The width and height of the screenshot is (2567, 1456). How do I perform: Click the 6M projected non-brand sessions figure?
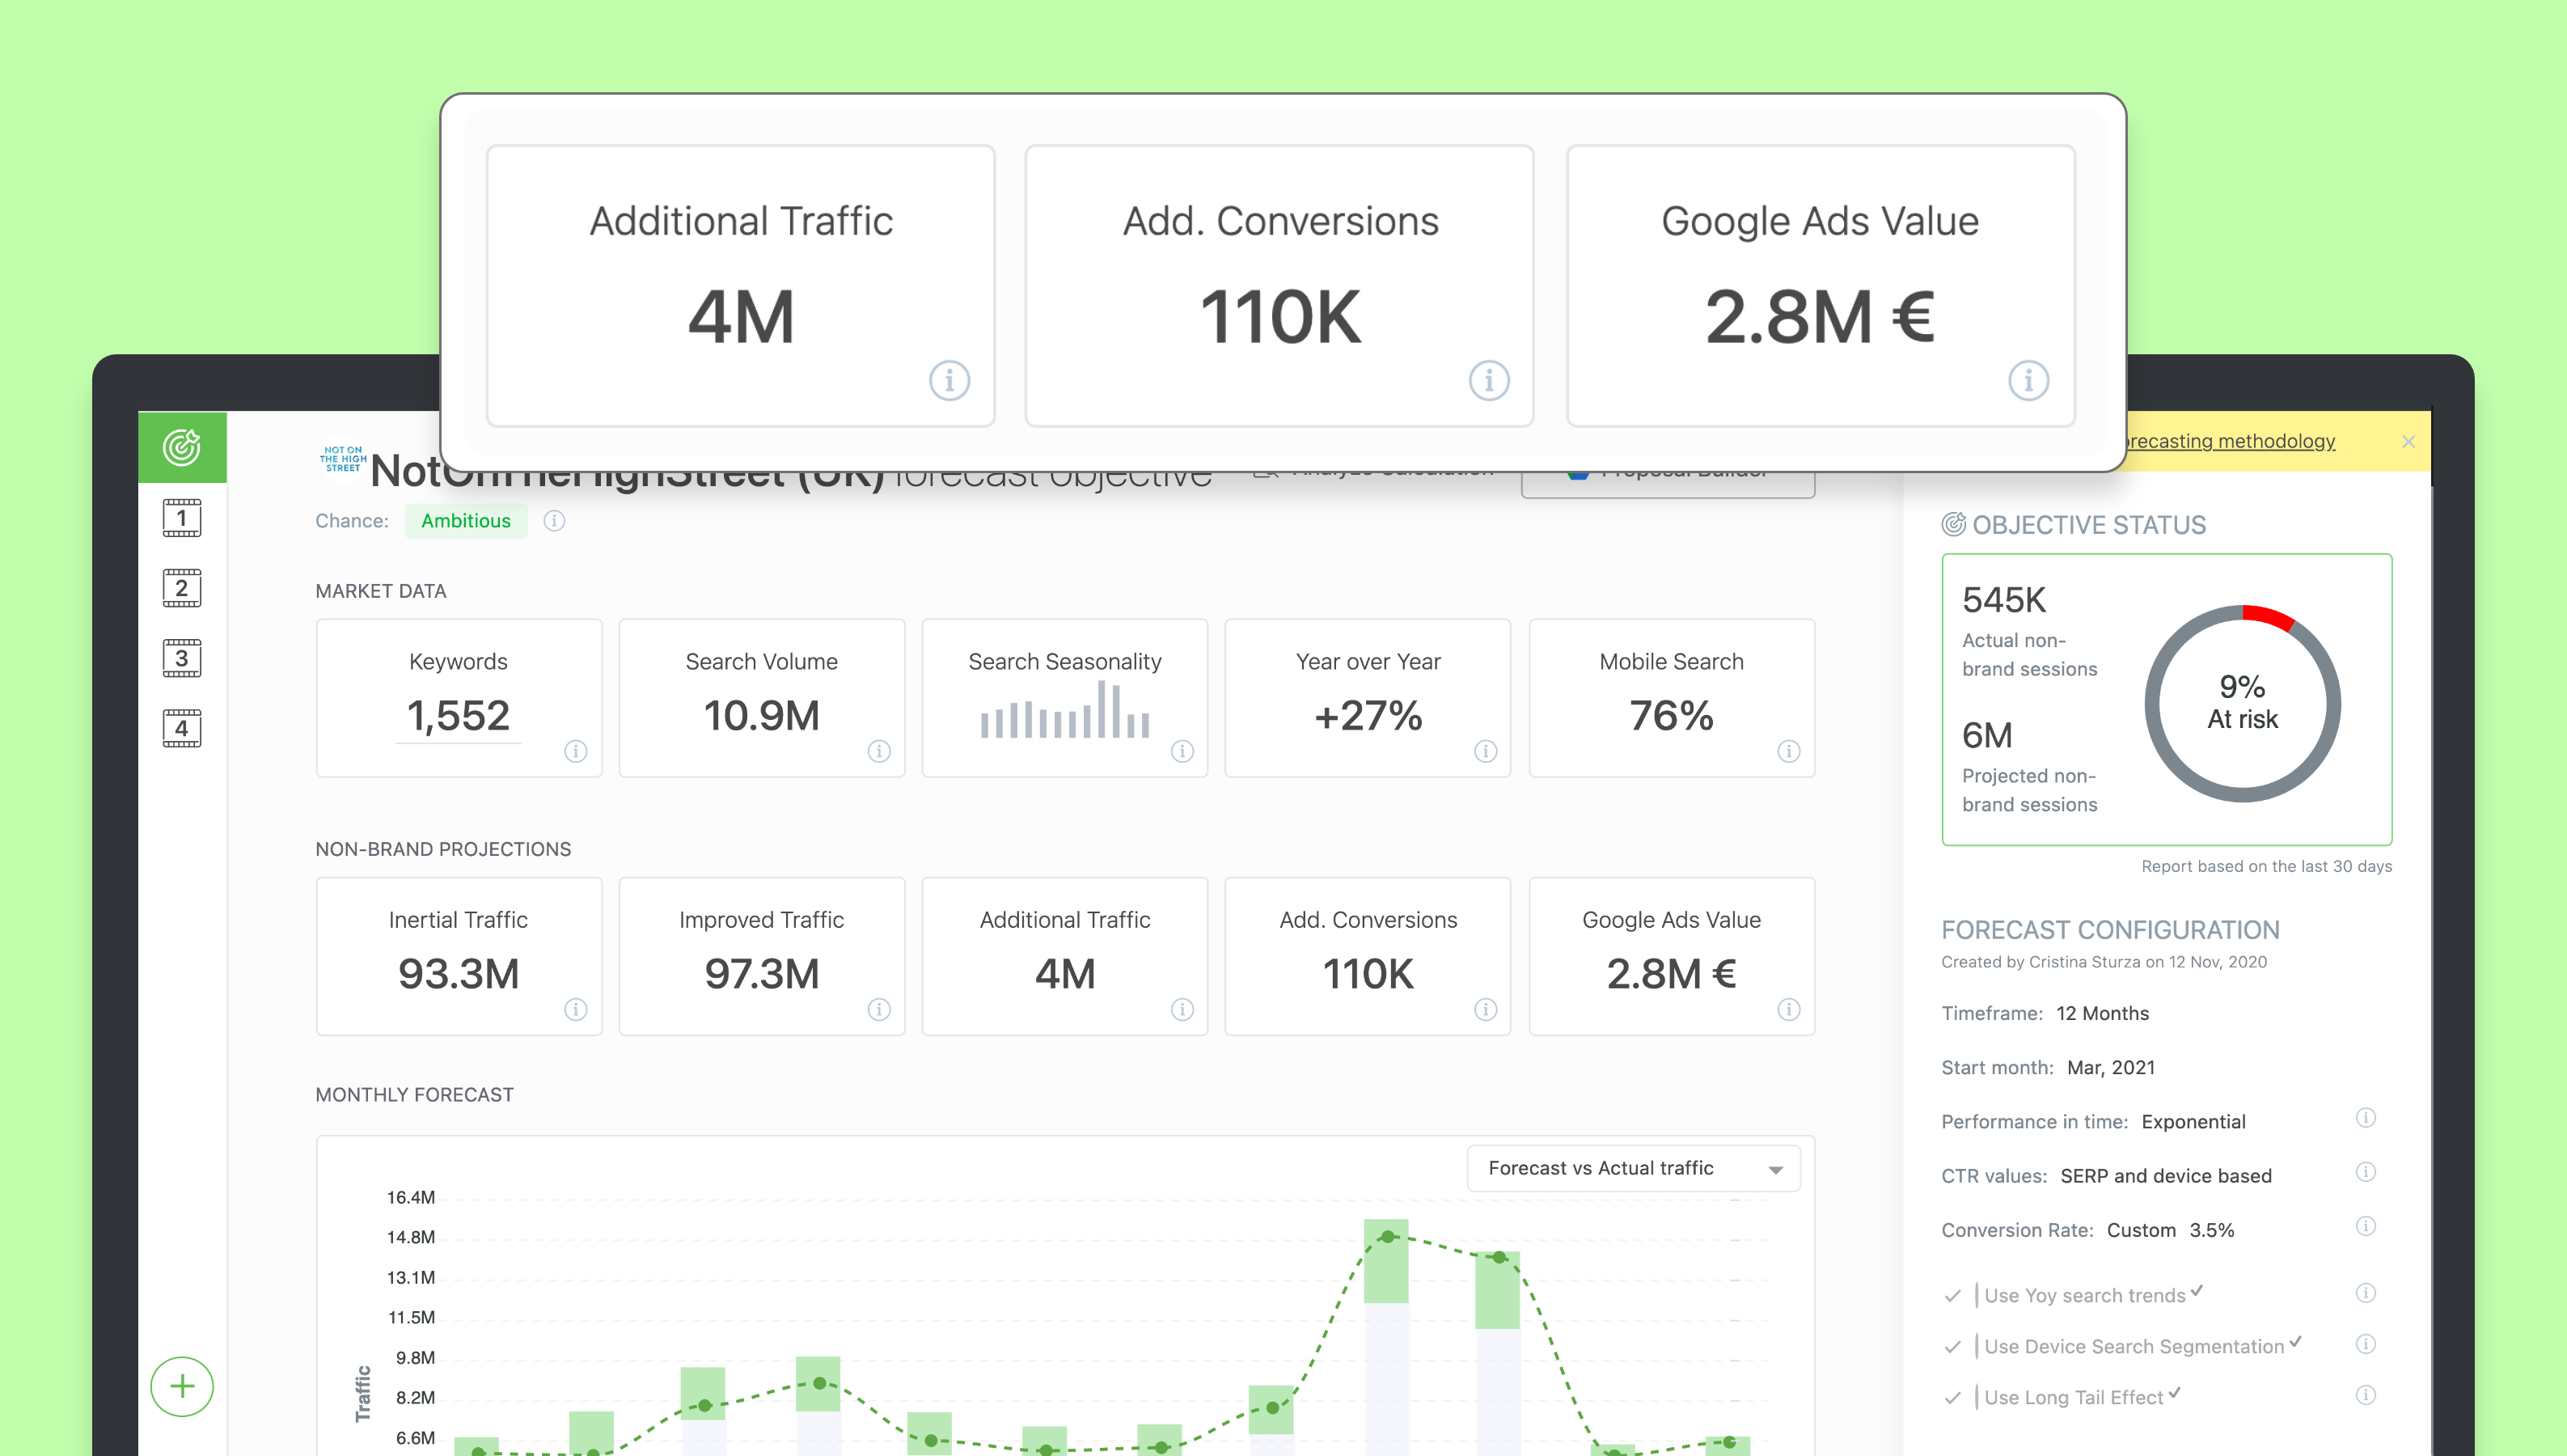(x=1987, y=736)
